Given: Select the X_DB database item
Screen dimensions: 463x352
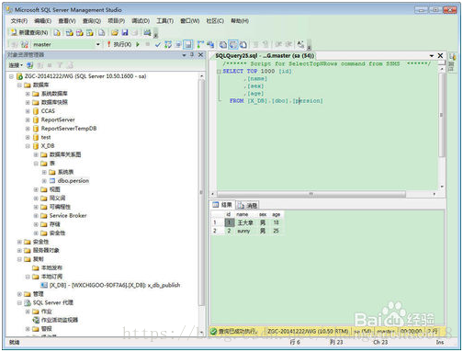Looking at the screenshot, I should click(x=48, y=146).
